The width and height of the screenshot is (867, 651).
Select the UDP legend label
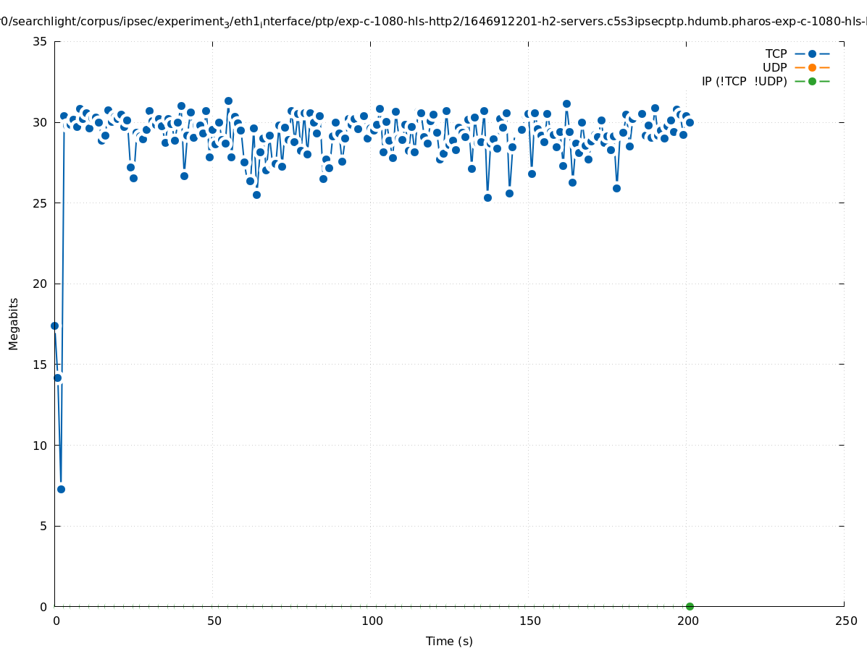[x=774, y=68]
